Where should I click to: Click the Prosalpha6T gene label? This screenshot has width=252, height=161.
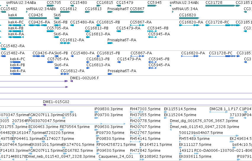tap(118, 9)
